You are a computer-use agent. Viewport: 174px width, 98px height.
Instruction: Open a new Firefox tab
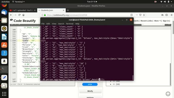pos(68,10)
